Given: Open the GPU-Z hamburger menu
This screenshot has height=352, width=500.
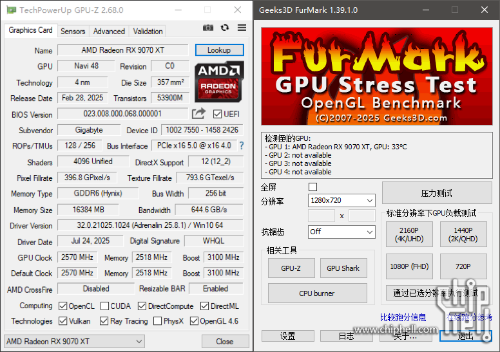Looking at the screenshot, I should tap(242, 28).
